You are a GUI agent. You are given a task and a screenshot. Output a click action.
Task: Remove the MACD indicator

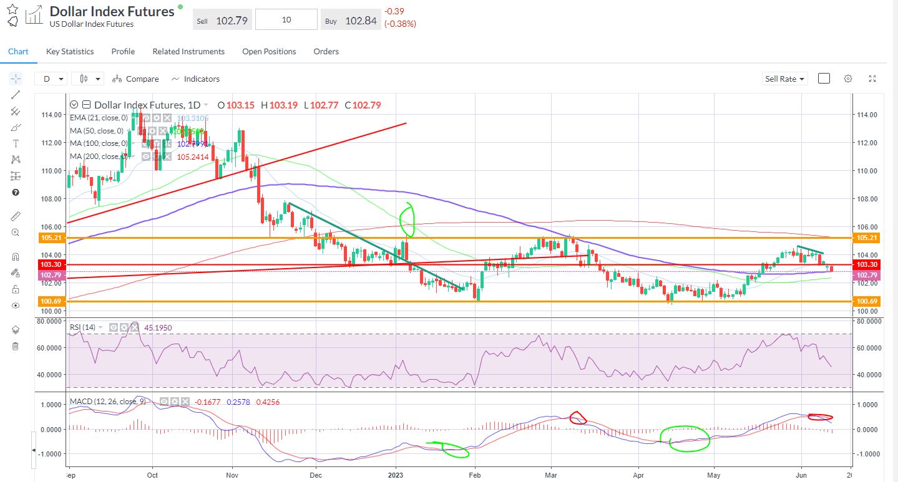pos(185,402)
